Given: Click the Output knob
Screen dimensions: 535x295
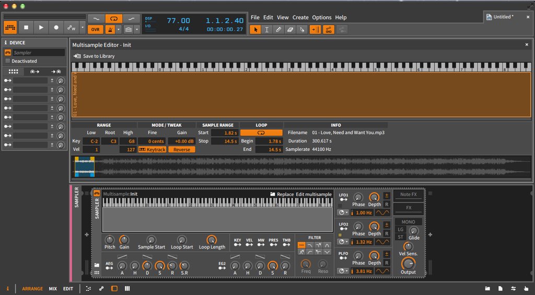Looking at the screenshot, I should coord(408,263).
